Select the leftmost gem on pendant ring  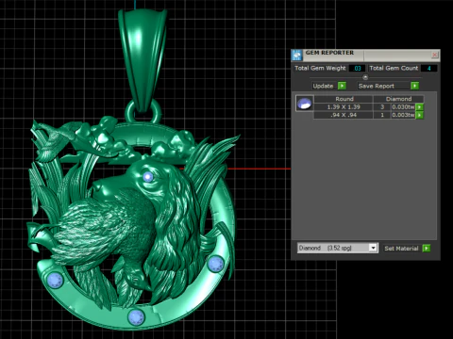pyautogui.click(x=55, y=280)
